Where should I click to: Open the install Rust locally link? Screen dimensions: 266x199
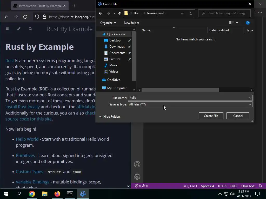pos(23,107)
